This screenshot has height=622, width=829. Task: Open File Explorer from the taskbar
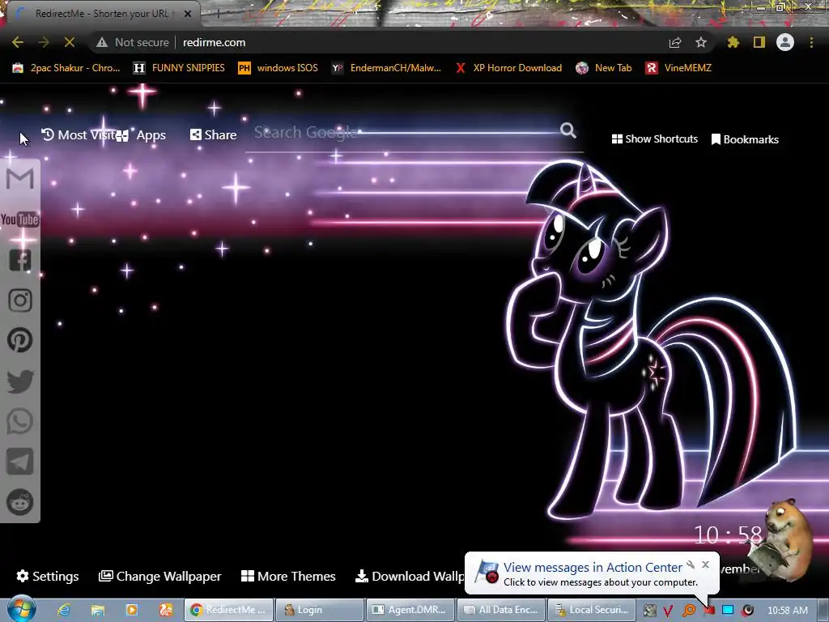pos(98,610)
